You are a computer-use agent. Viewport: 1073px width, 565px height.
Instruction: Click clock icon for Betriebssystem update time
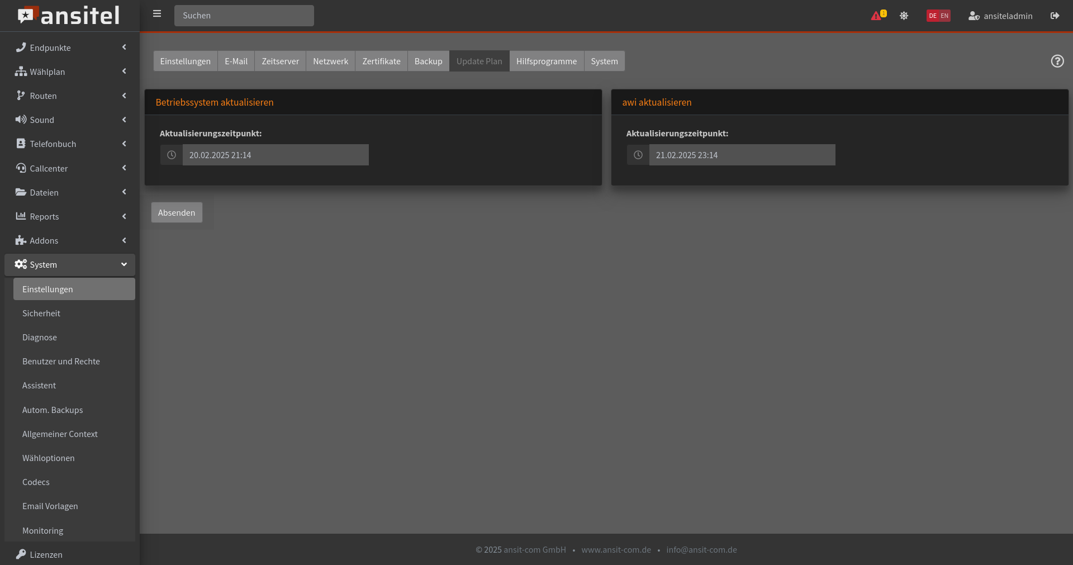172,155
